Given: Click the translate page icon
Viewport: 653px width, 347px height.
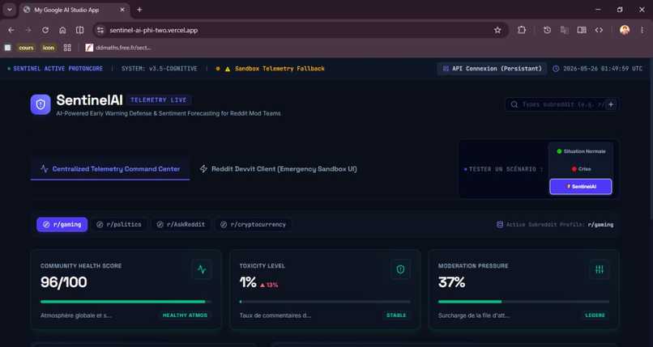Looking at the screenshot, I should tap(565, 30).
